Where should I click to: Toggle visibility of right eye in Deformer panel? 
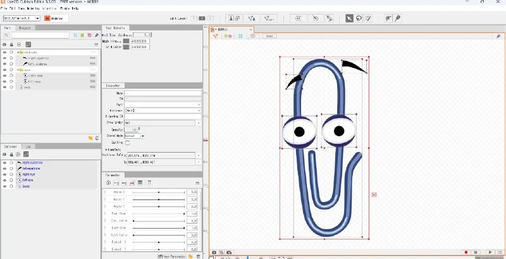(4, 174)
